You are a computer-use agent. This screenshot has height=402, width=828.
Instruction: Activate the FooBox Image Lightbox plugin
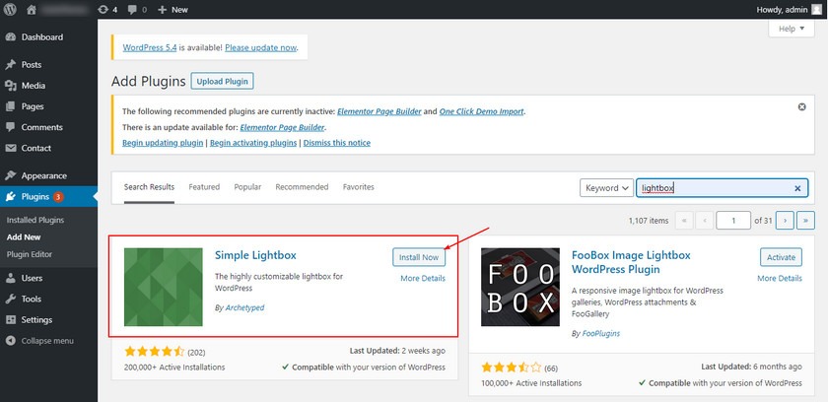(781, 257)
